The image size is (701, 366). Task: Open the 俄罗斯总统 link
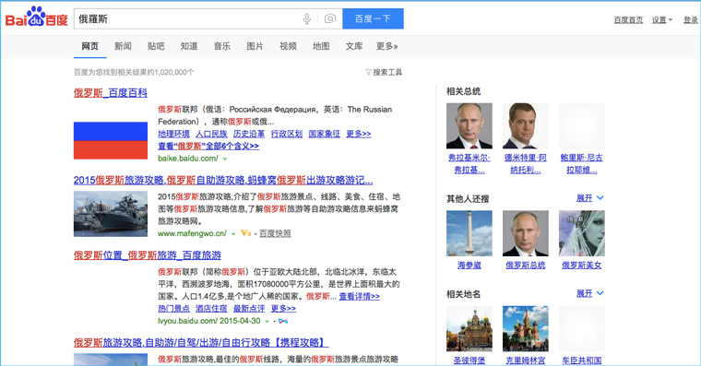pos(526,266)
